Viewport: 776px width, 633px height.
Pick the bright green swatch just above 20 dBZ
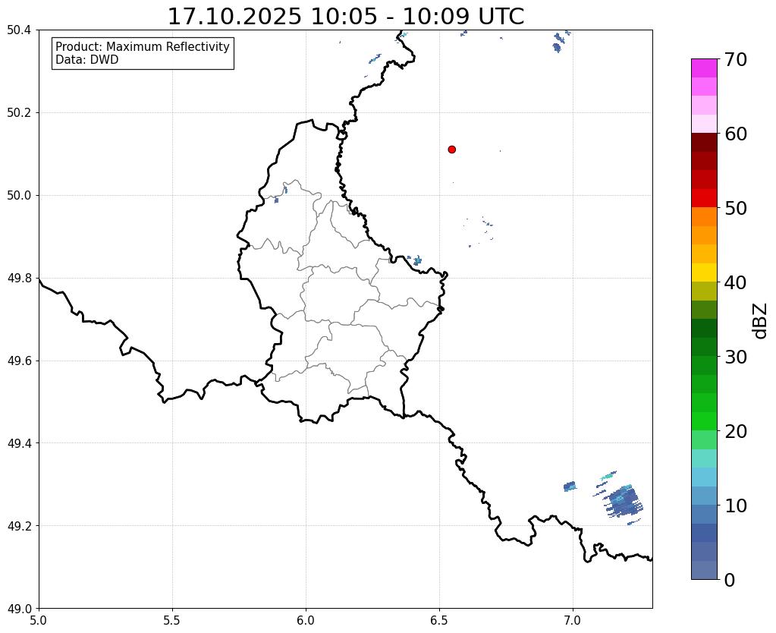coord(704,421)
